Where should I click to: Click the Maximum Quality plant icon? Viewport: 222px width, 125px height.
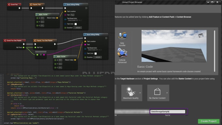[x=131, y=92]
